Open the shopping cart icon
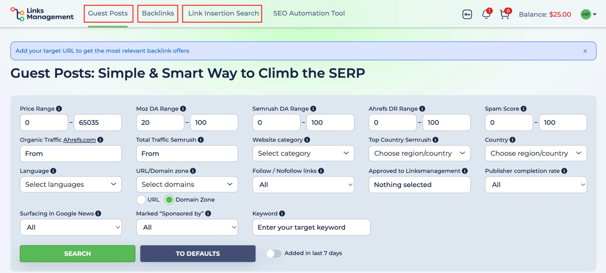The width and height of the screenshot is (606, 273). click(x=505, y=14)
